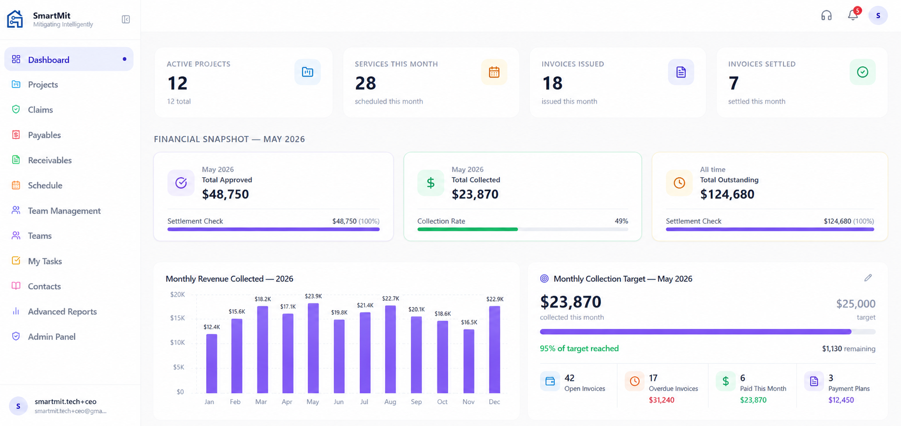
Task: Click the Total Approved check icon
Action: (x=181, y=183)
